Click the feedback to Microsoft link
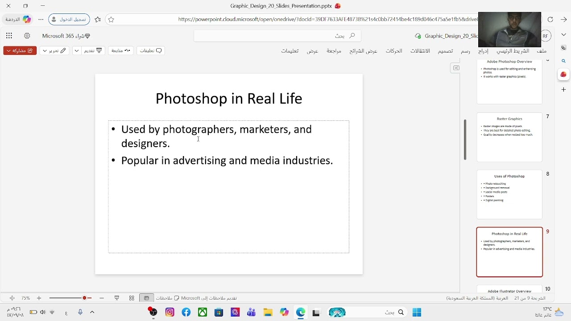The image size is (571, 321). click(x=209, y=298)
